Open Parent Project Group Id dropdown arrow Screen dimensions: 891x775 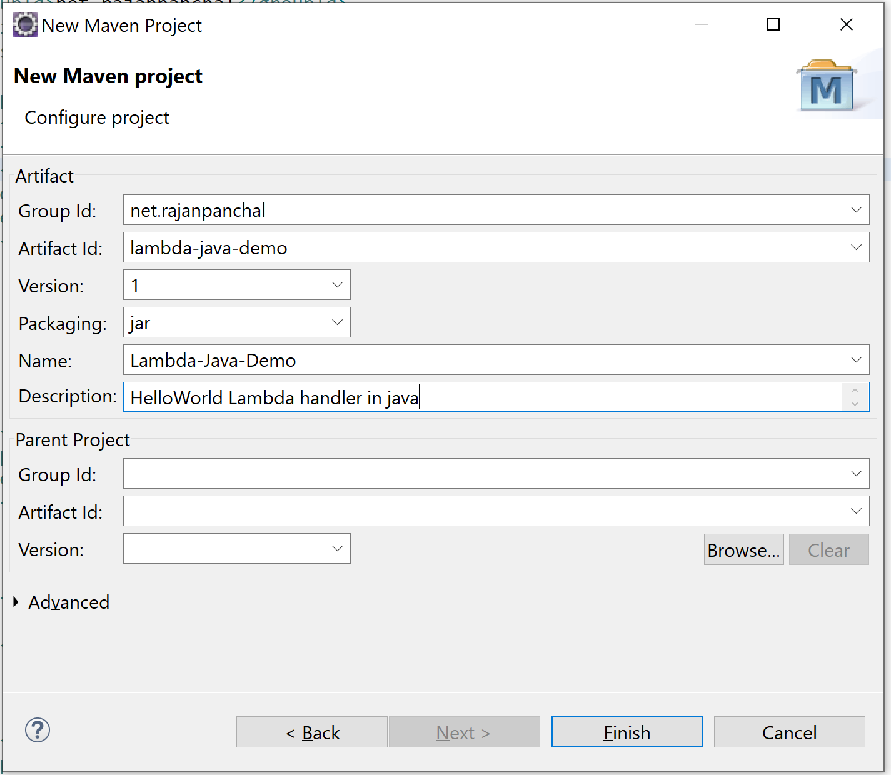point(856,474)
